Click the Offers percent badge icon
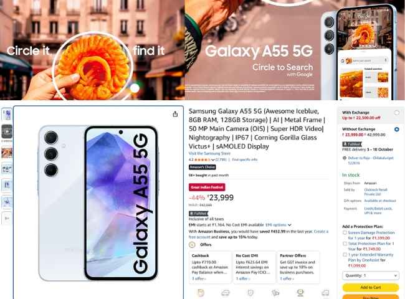 coord(192,245)
